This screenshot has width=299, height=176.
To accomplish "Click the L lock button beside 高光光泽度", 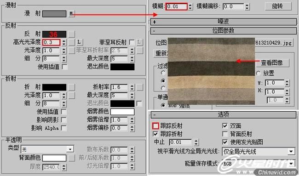I will 79,42.
